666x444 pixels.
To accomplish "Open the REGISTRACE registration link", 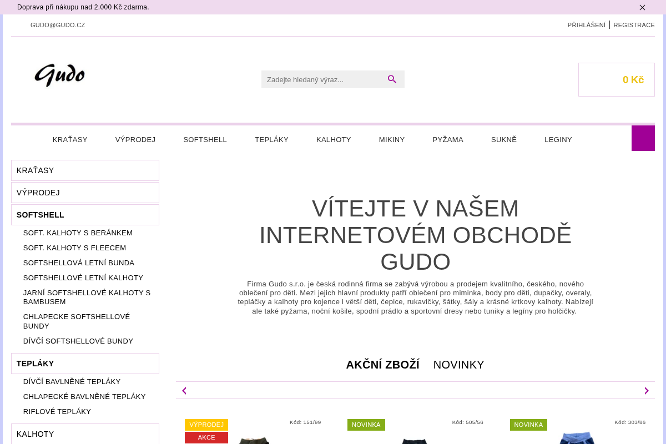I will click(x=634, y=25).
